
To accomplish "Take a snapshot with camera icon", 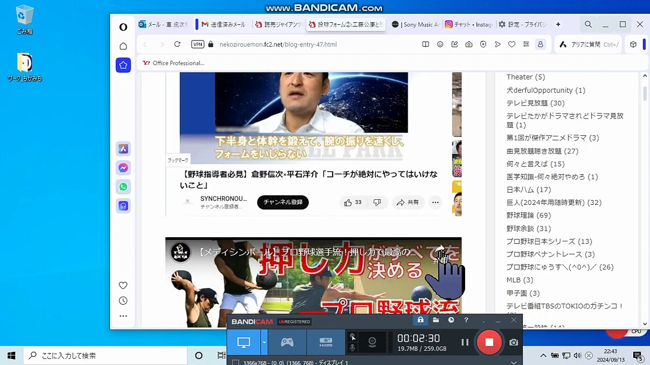I will [x=469, y=44].
